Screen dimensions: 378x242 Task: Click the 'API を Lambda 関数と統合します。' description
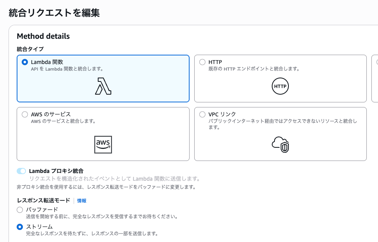click(67, 69)
